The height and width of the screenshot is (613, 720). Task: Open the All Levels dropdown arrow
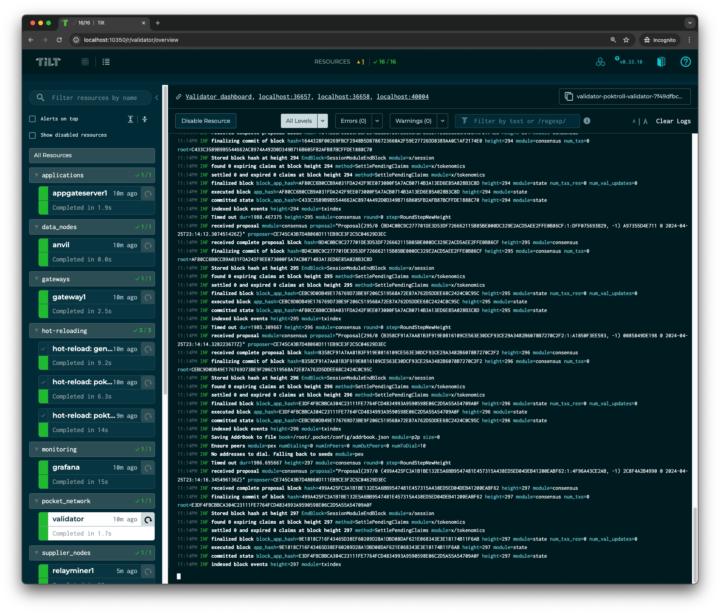322,121
